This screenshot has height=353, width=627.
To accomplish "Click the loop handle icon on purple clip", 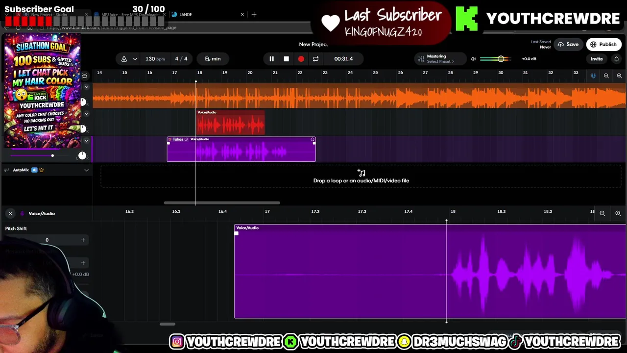I will [313, 140].
